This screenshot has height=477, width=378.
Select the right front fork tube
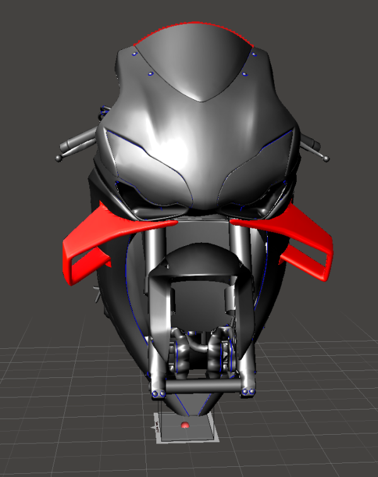(x=240, y=244)
